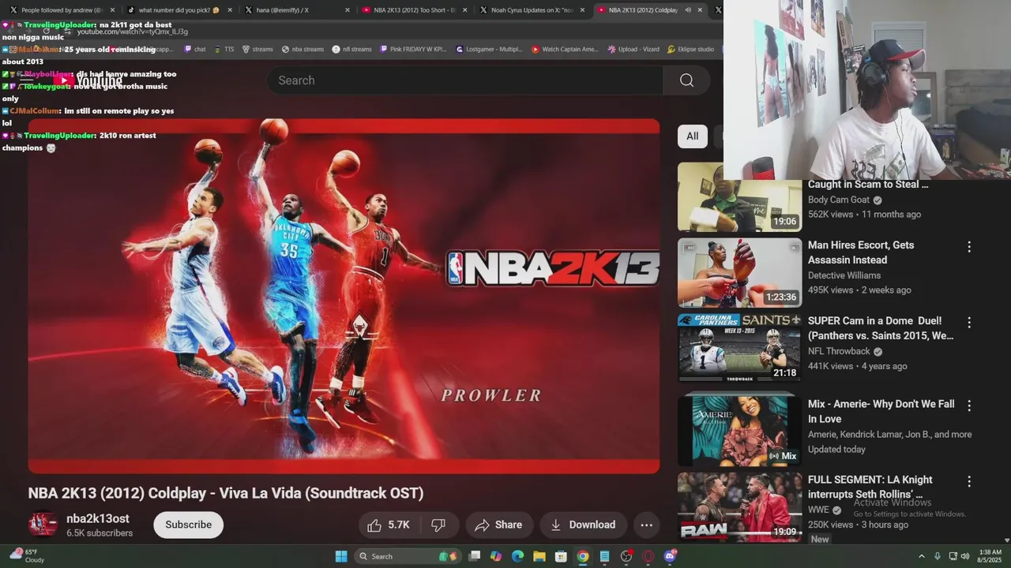This screenshot has width=1011, height=568.
Task: Open Amerie Why Don't We Fall In Love mix thumbnail
Action: [739, 431]
